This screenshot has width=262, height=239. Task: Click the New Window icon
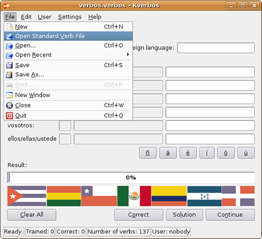tap(10, 95)
